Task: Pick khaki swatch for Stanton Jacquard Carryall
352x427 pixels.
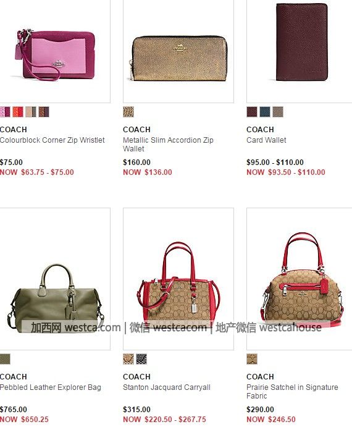Action: coord(128,359)
